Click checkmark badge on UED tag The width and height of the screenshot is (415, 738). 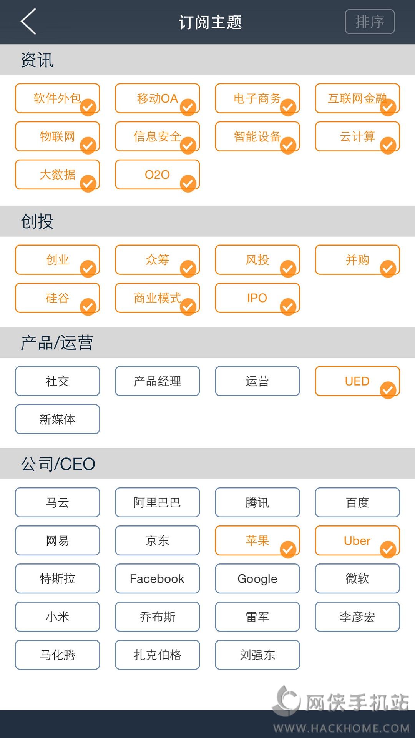(388, 390)
